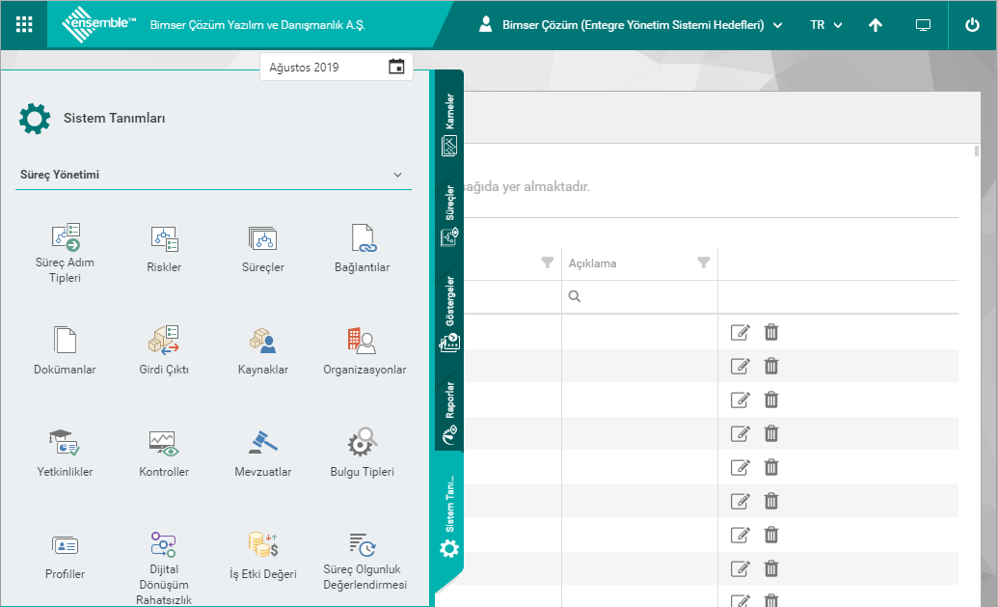Open the İş Etki Değeri icon
Screen dimensions: 998x607
point(262,545)
